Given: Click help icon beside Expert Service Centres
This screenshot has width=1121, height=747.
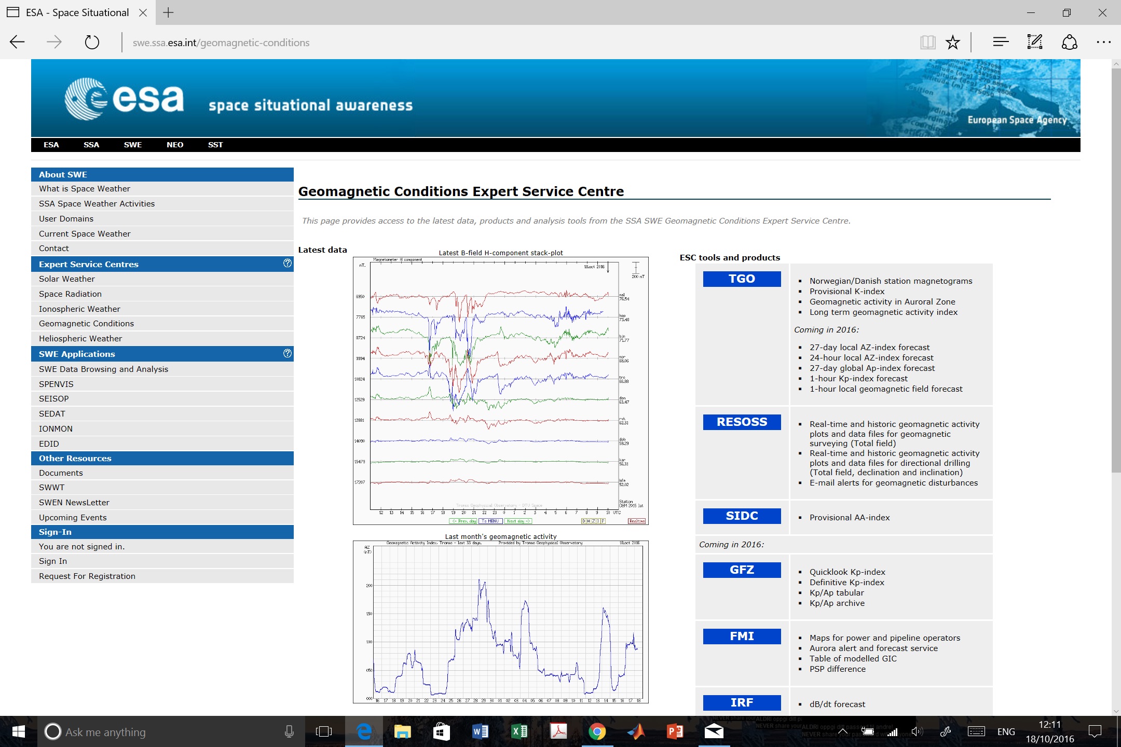Looking at the screenshot, I should pyautogui.click(x=287, y=264).
